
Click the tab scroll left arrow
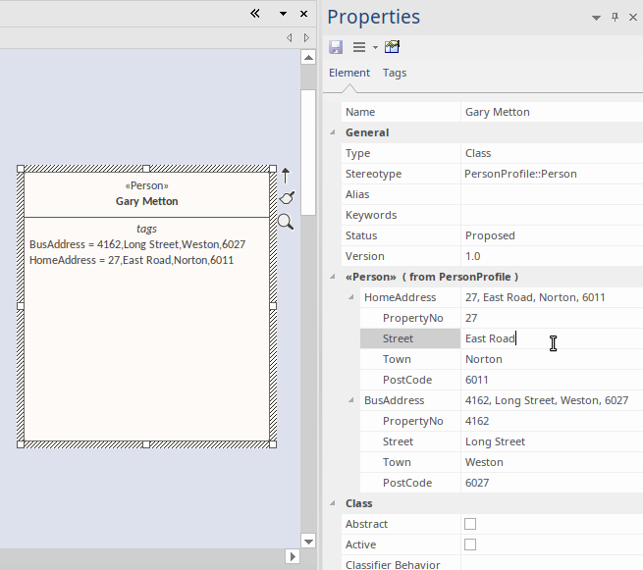point(289,37)
